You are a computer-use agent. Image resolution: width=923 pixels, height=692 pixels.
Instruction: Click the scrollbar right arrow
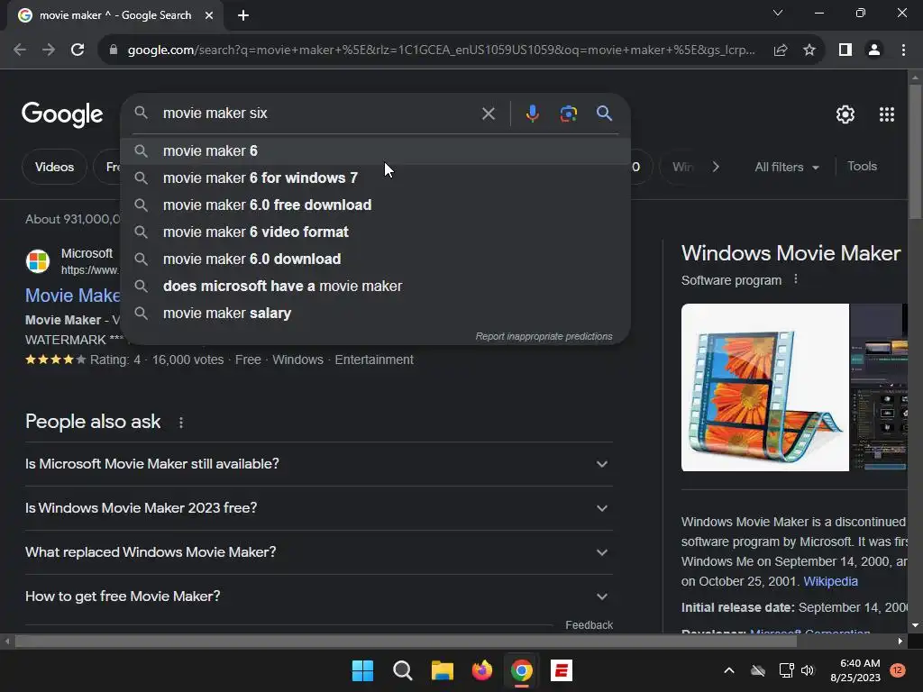(x=900, y=642)
